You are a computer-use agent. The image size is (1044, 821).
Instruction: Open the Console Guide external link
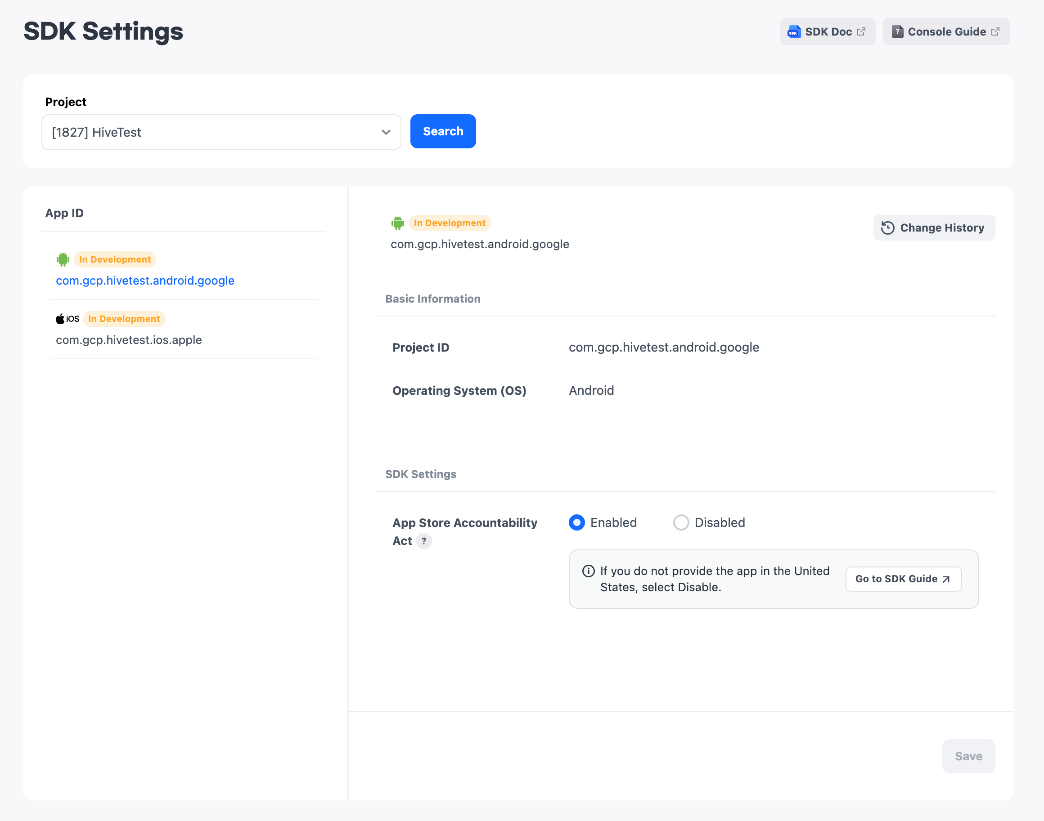click(x=946, y=32)
